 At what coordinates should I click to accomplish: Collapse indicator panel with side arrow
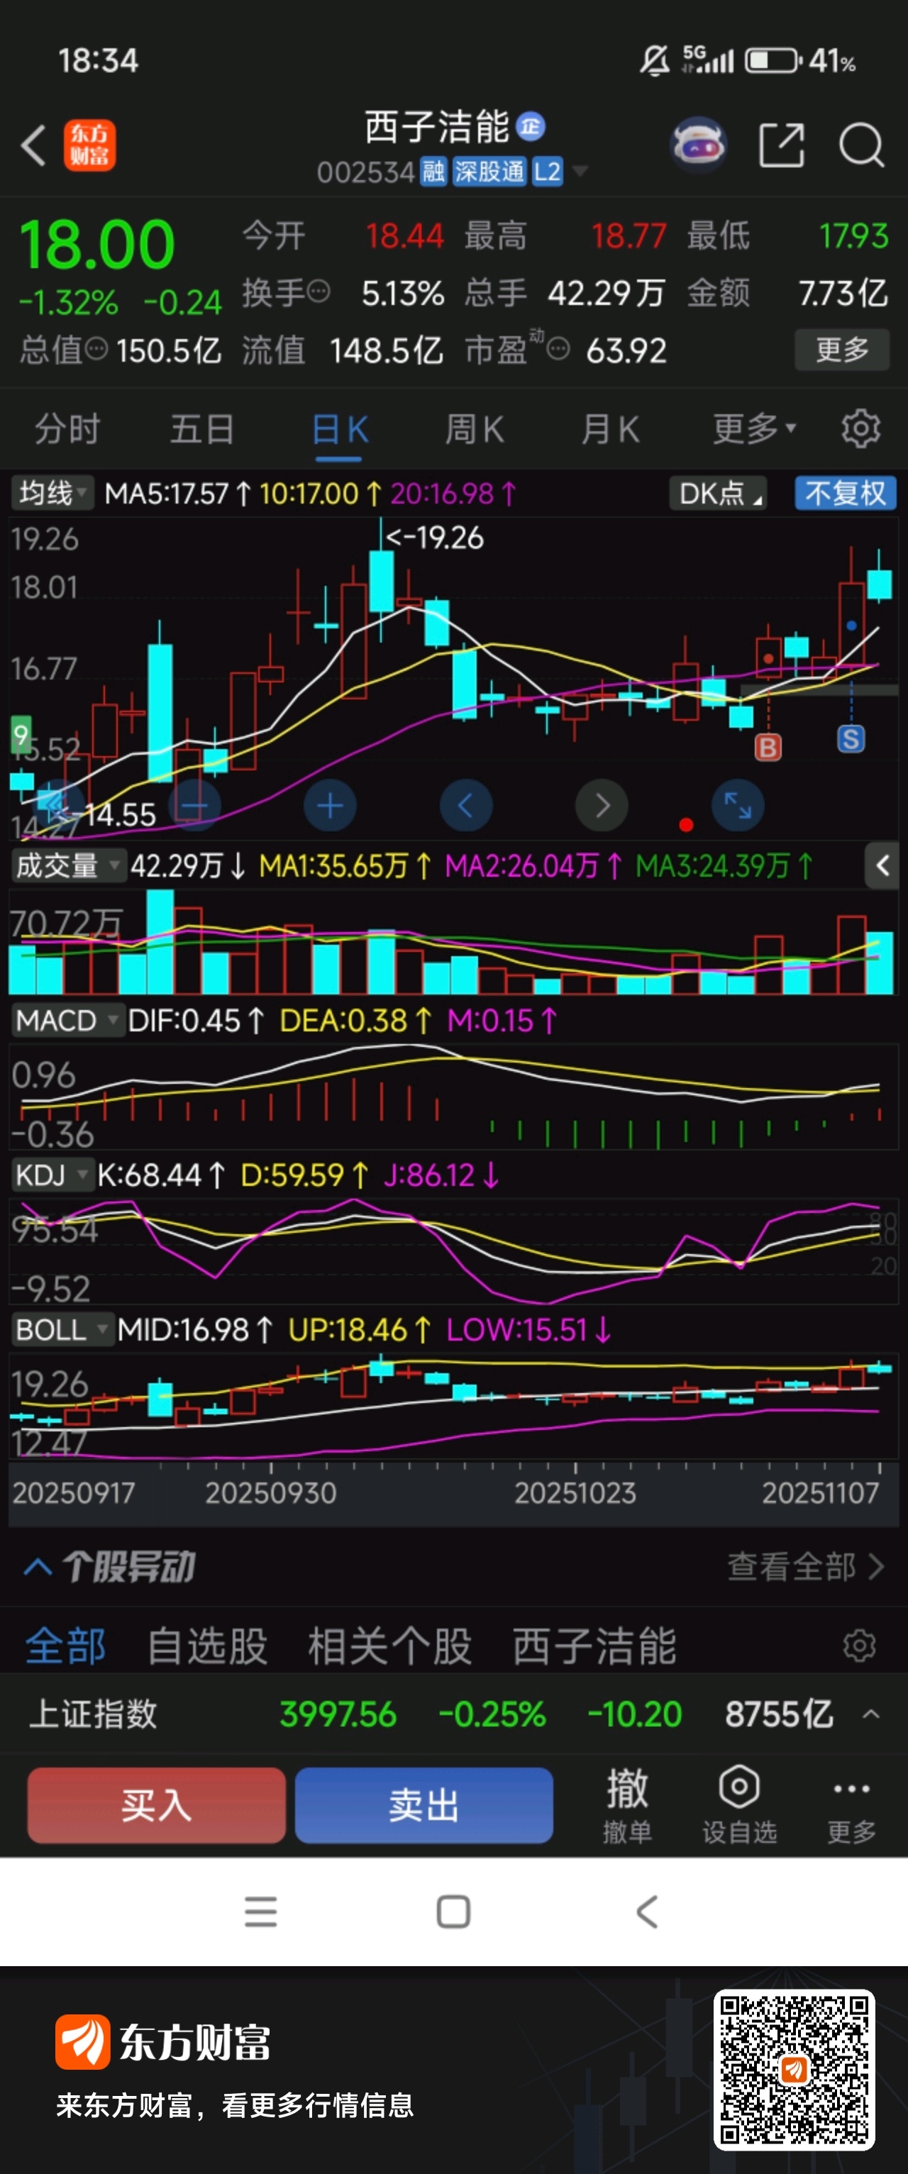(882, 865)
